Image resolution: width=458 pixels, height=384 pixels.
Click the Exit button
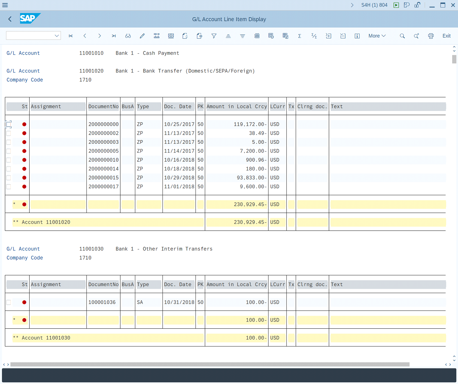point(446,36)
